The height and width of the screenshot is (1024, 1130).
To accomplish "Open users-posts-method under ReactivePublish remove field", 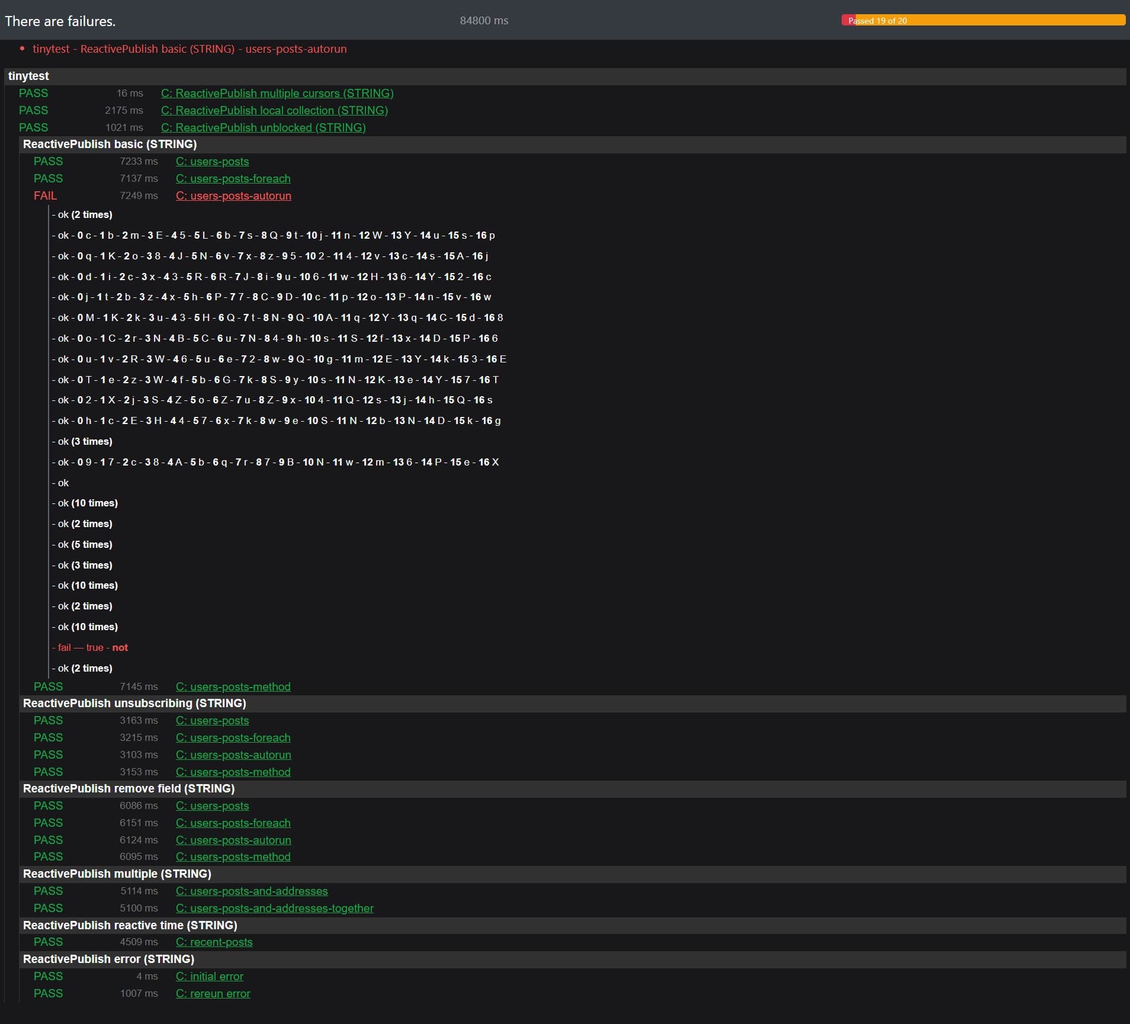I will (233, 856).
